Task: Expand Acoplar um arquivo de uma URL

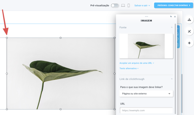Action: 137,63
